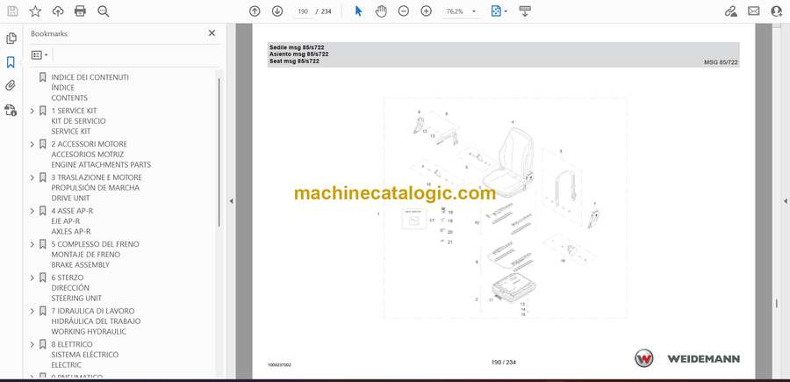Expand the 6 STERZO bookmark
This screenshot has width=790, height=382.
pos(32,277)
